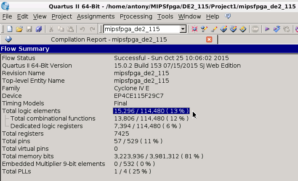Click the Total pins value '57 / 529 ( 11 % )'
The width and height of the screenshot is (298, 181).
point(138,141)
